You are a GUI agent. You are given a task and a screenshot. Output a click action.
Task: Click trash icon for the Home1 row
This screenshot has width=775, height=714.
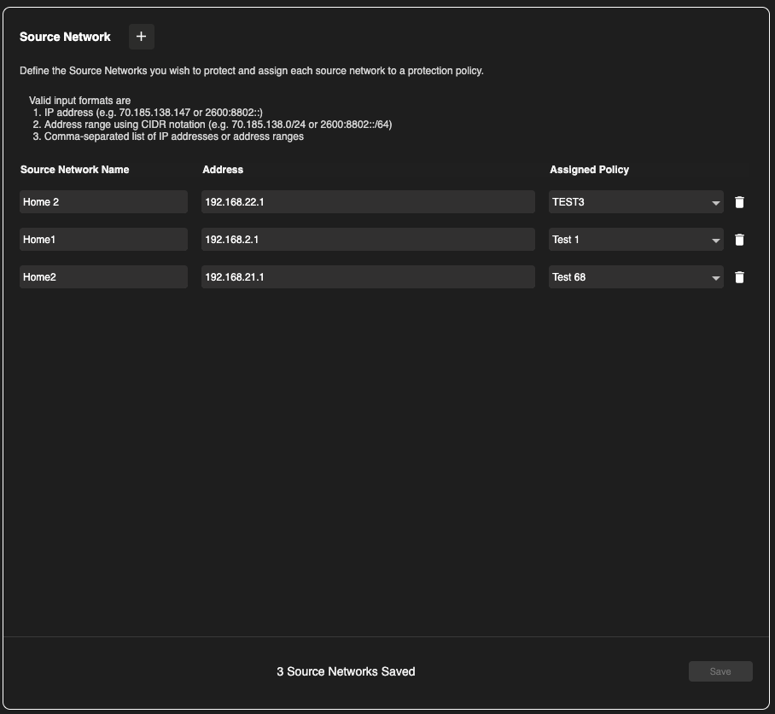click(x=739, y=240)
